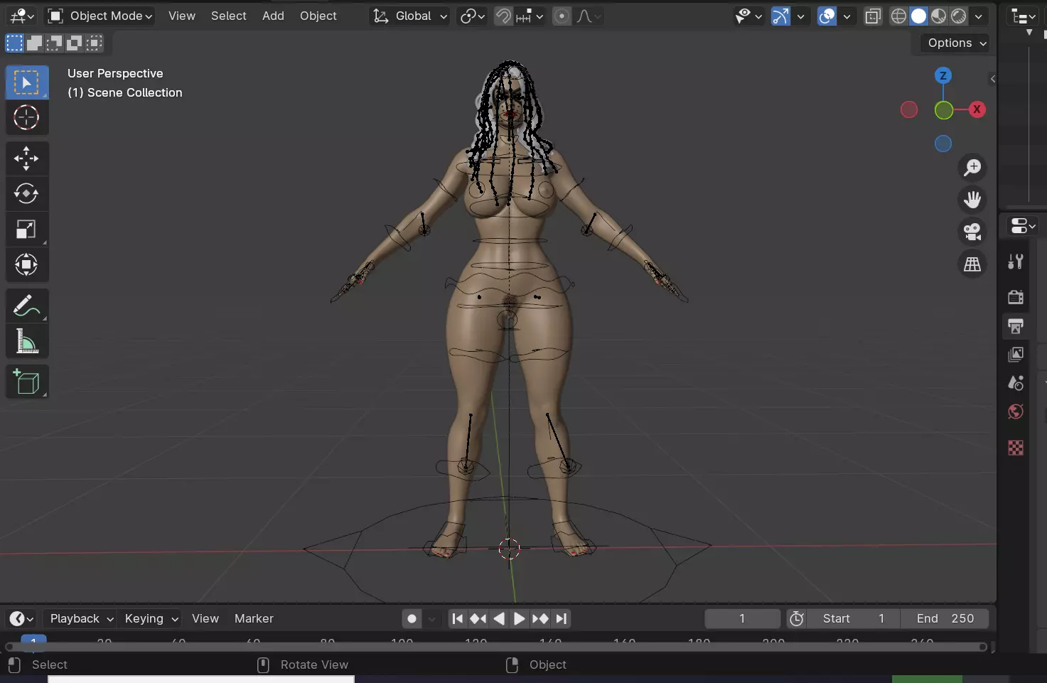
Task: Open the Select menu
Action: (x=229, y=16)
